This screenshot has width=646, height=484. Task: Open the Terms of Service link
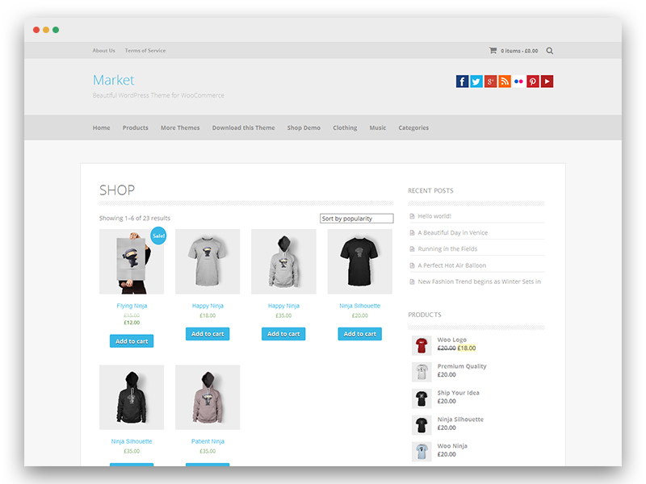(145, 51)
